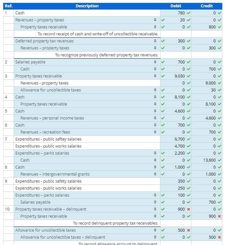This screenshot has height=245, width=243.
Task: Select 'To recognize previously deferred property tax revenues.' note
Action: tap(107, 55)
